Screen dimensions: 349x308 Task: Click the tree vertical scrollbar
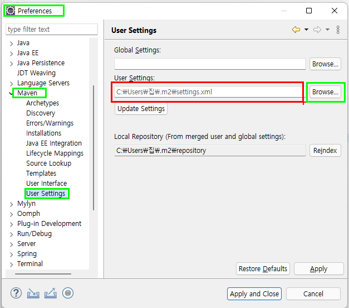(x=94, y=148)
